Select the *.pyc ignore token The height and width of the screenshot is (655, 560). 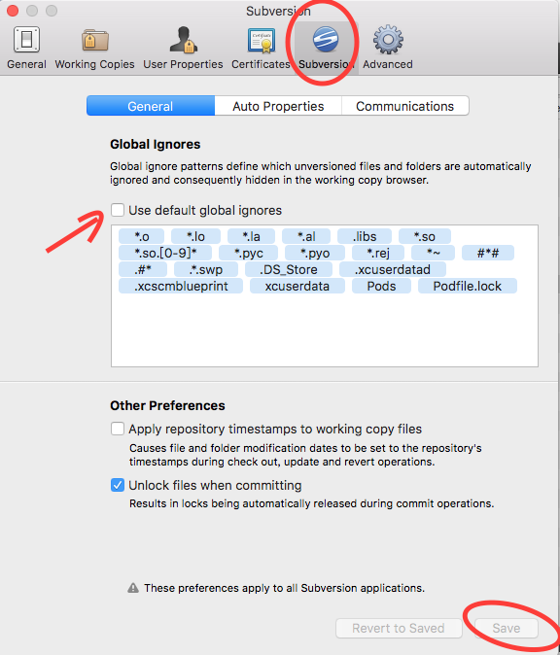(x=248, y=253)
